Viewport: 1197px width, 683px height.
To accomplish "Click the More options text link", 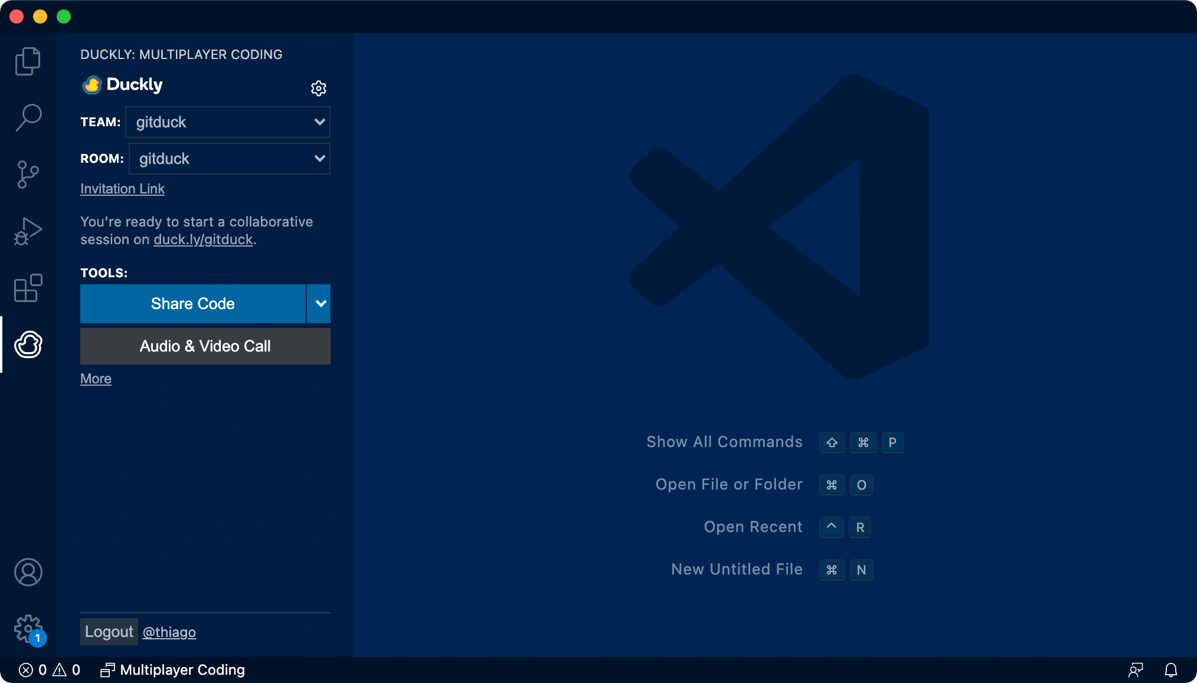I will 94,379.
